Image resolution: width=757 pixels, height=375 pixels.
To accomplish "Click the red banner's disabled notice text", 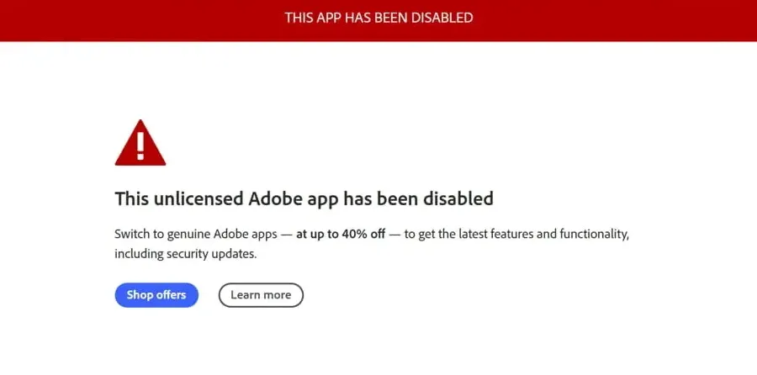I will click(x=378, y=17).
